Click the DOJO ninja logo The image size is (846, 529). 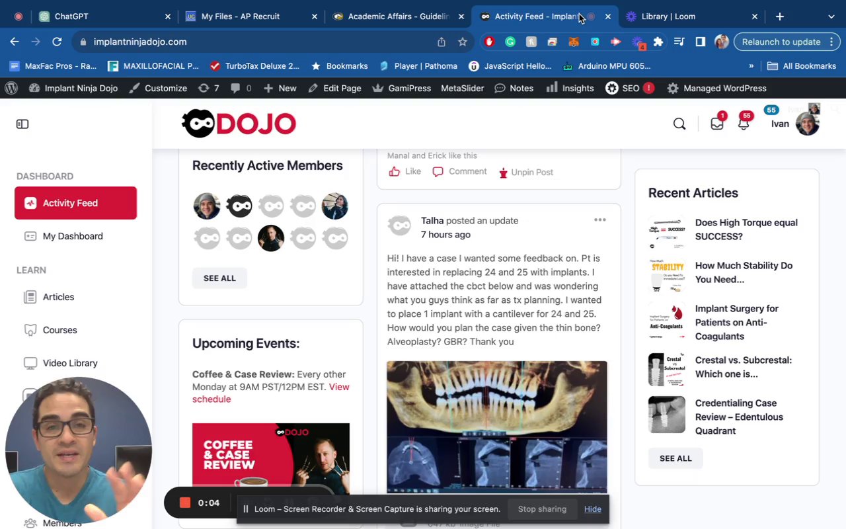[239, 124]
